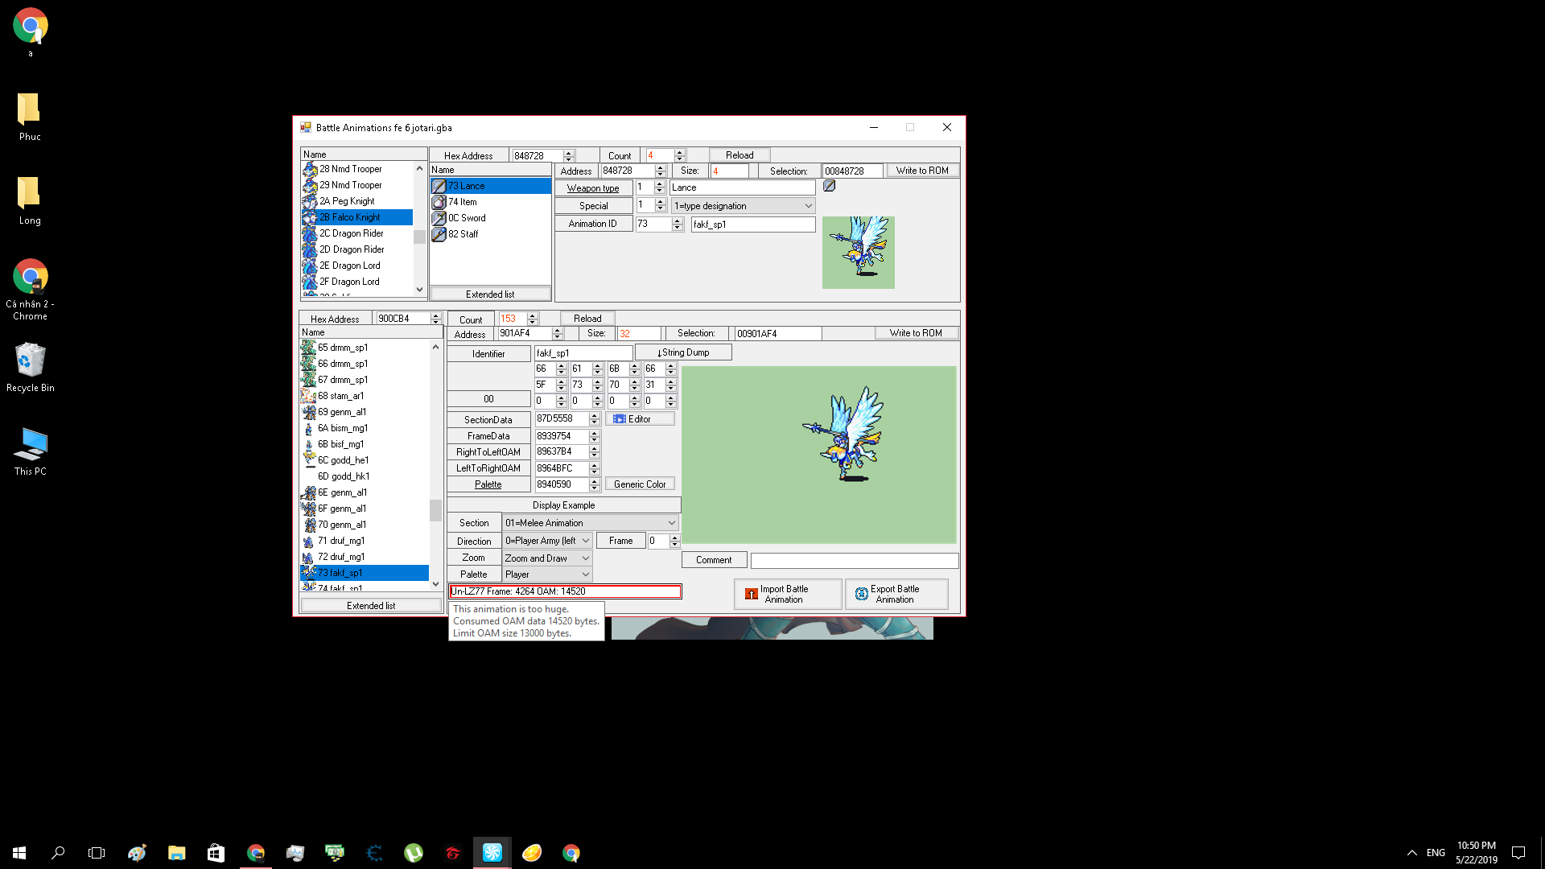
Task: Select 68 stam_ar1 animation entry
Action: pos(340,396)
